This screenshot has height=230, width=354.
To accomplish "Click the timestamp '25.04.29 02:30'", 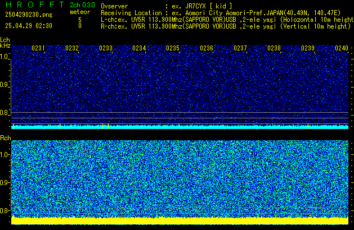I will (29, 26).
